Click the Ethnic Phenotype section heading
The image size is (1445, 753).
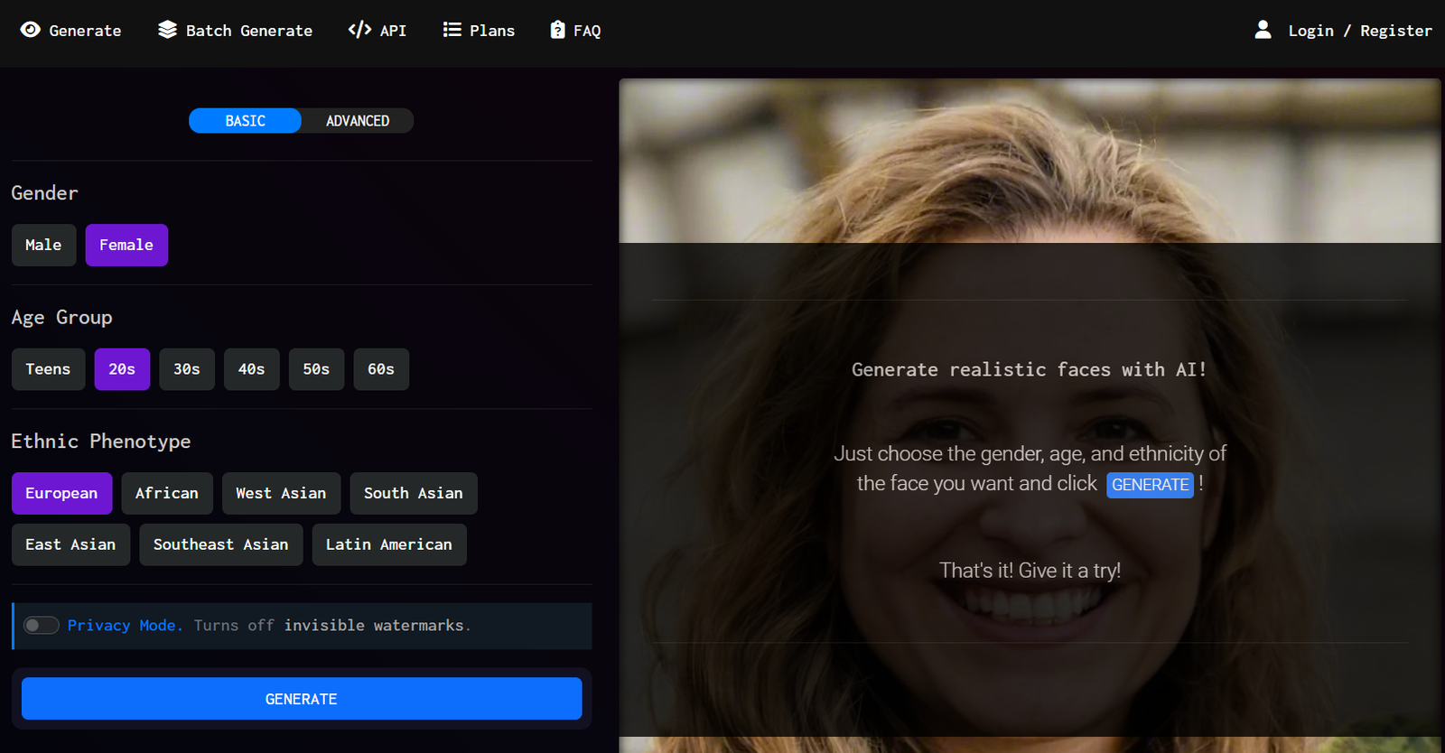(101, 442)
